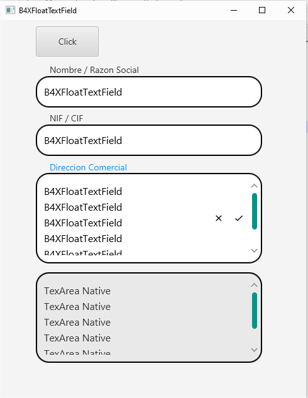Minimize the B4XFloatTextField window

[234, 10]
